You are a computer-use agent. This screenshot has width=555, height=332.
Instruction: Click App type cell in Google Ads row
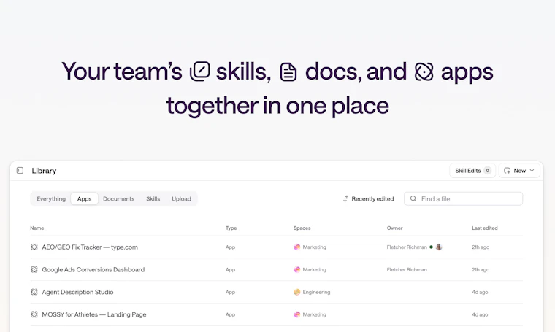click(230, 269)
